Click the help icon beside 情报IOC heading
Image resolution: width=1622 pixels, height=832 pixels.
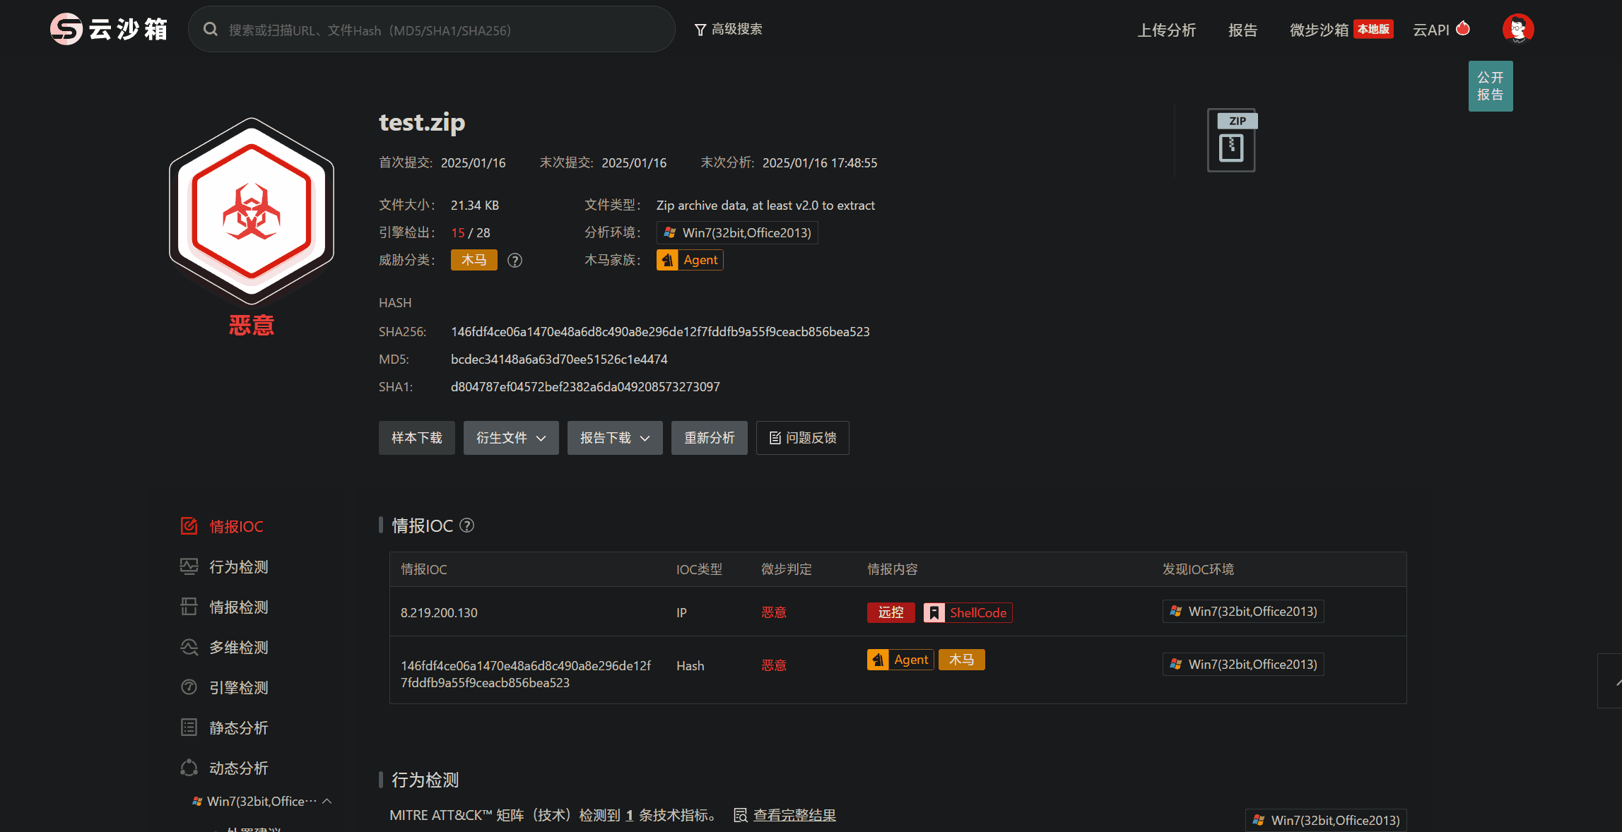[x=467, y=525]
